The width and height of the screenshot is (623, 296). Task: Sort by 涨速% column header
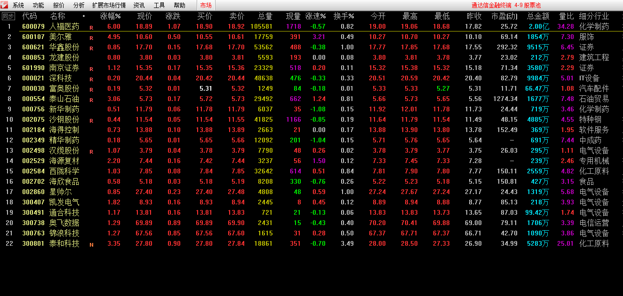pyautogui.click(x=315, y=16)
